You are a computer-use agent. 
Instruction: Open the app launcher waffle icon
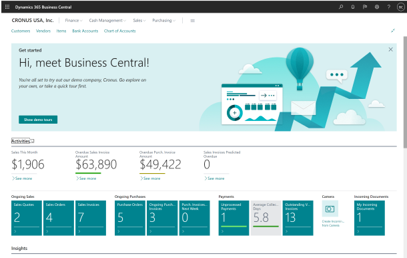pos(7,7)
